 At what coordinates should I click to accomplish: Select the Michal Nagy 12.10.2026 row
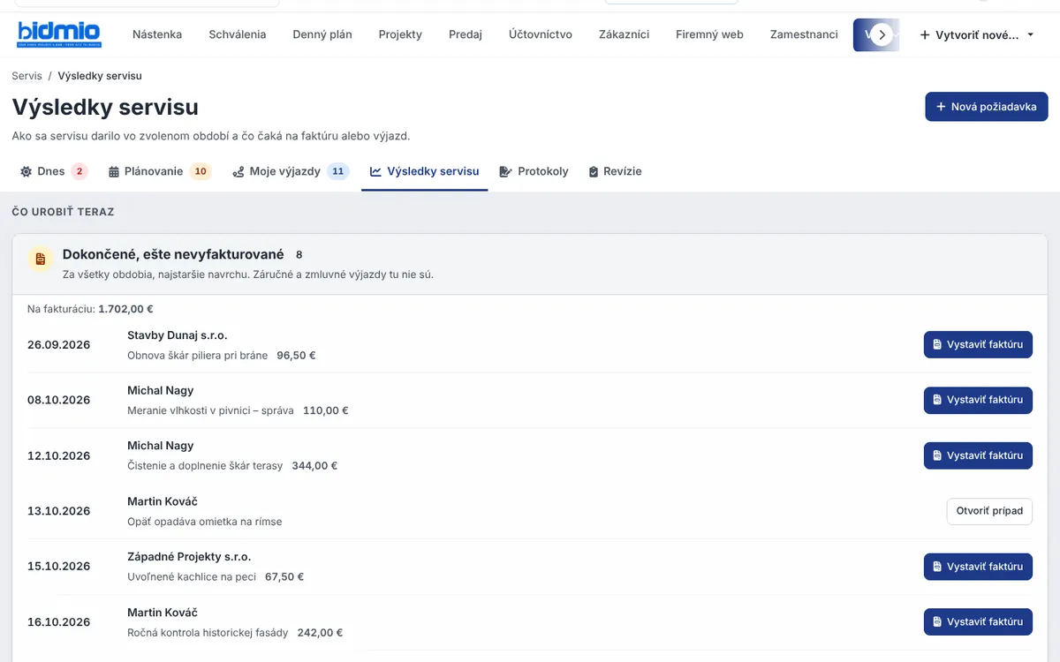(530, 455)
